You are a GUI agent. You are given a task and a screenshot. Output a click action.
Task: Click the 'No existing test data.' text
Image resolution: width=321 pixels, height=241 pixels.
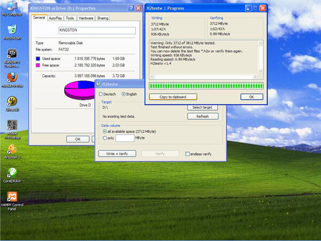(119, 116)
